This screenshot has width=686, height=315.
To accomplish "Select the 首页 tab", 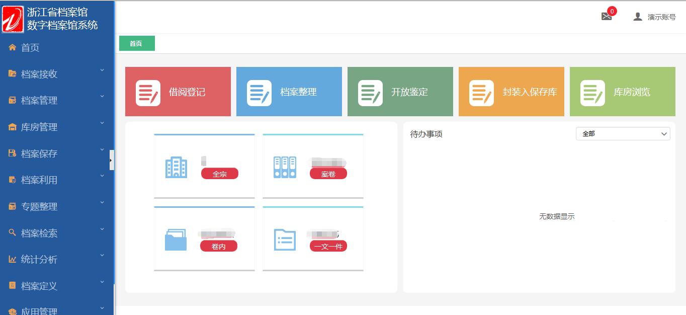I will click(137, 44).
